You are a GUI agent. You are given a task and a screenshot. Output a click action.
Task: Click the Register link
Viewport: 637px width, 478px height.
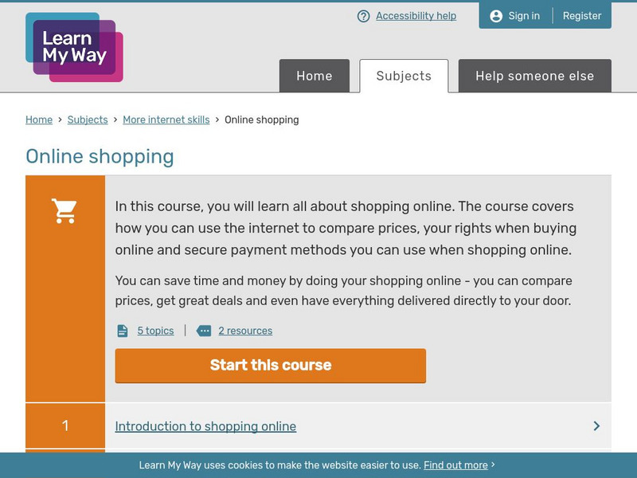point(582,16)
